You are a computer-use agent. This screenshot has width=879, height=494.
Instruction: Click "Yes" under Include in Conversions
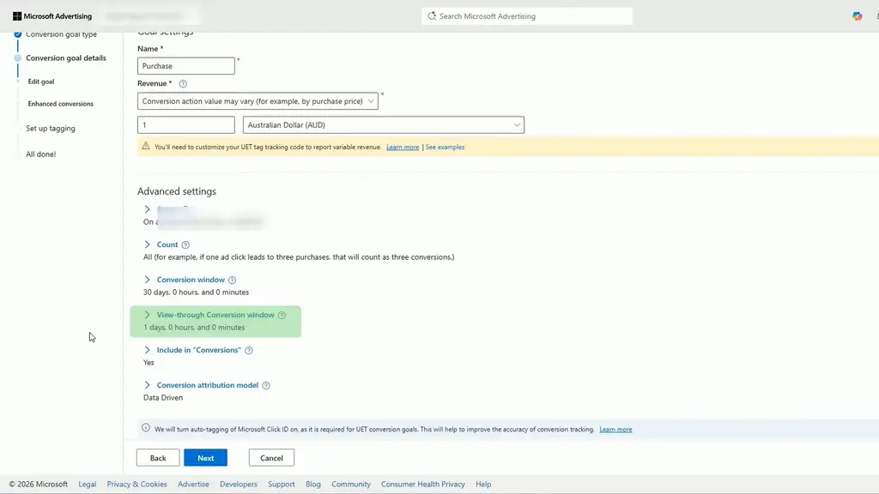click(149, 363)
